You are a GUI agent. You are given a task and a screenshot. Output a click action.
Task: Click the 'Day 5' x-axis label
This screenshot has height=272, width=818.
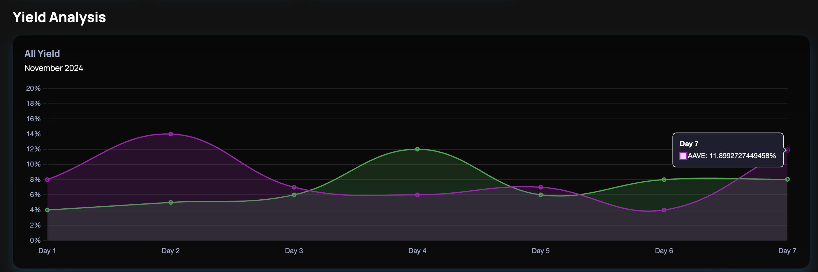point(541,251)
